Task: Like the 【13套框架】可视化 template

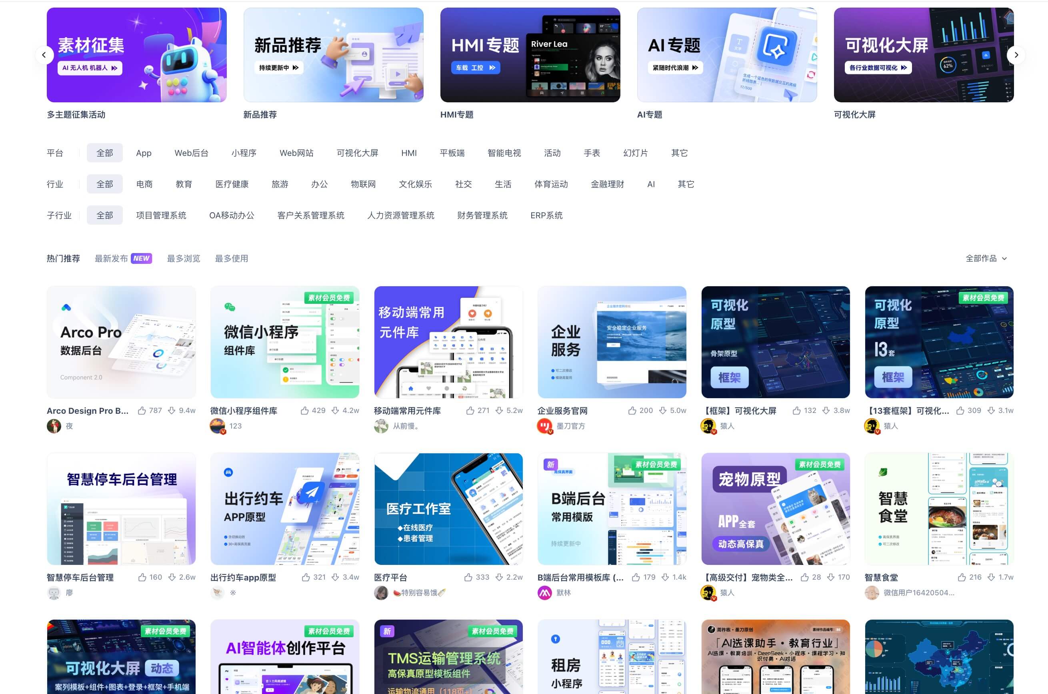Action: tap(961, 411)
